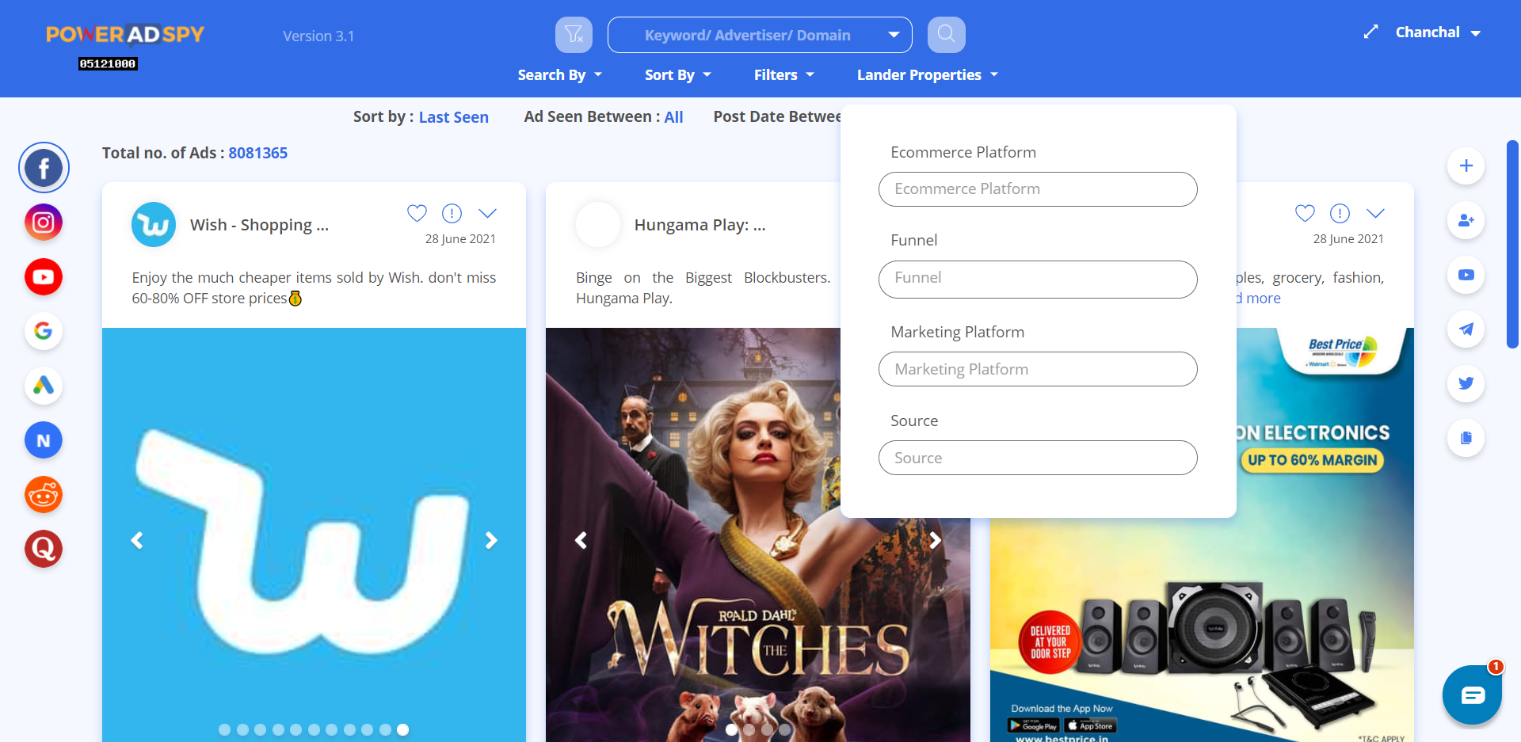The width and height of the screenshot is (1521, 742).
Task: Click the Wish ad description text
Action: click(x=314, y=288)
